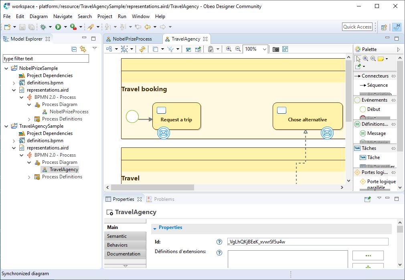Click the start event circle in diagram
The width and height of the screenshot is (405, 280).
[132, 117]
